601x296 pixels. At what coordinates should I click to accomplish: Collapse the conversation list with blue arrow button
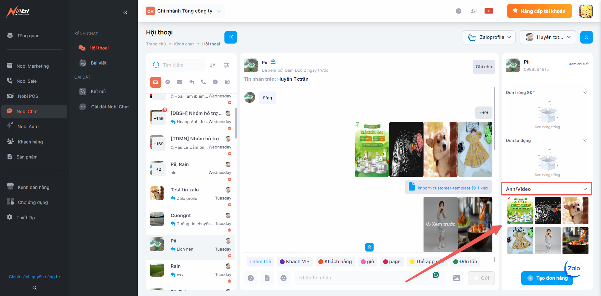coord(231,37)
